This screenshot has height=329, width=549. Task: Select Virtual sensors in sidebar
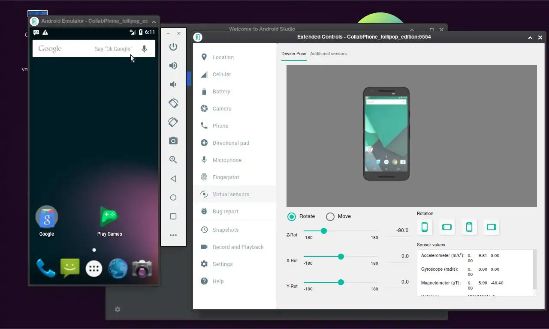(235, 194)
